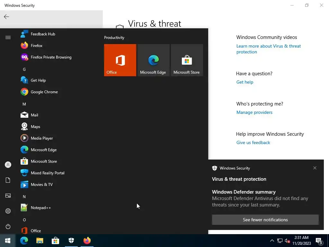Image resolution: width=329 pixels, height=247 pixels.
Task: Go back in Windows Security window
Action: 6,17
